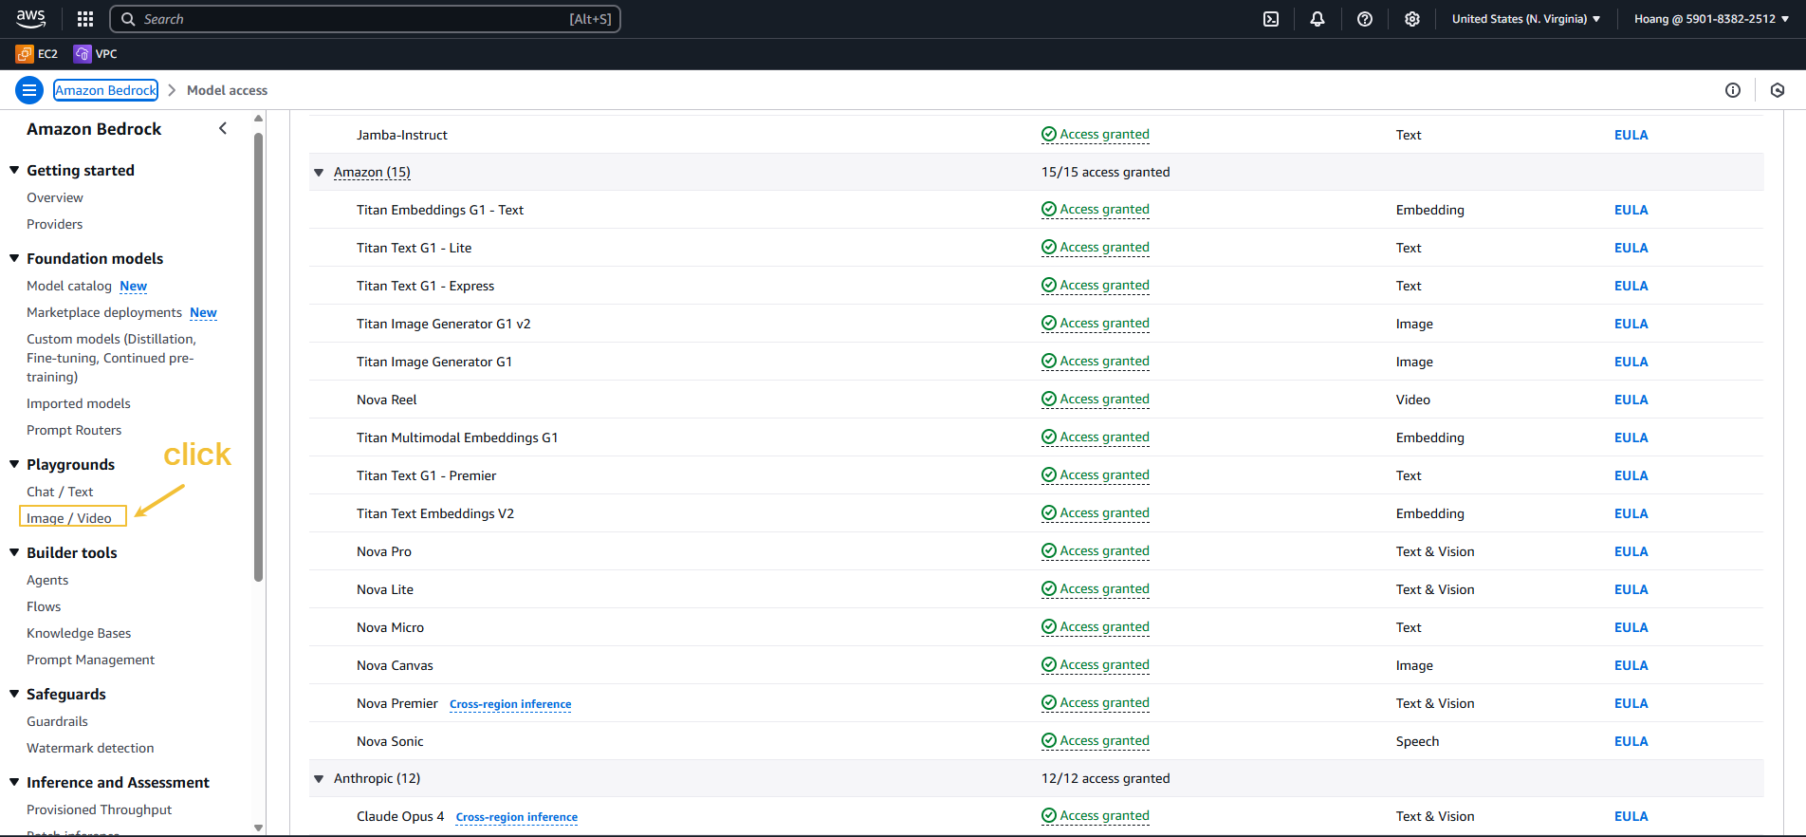Open the hexagon icon beside the info icon
Image resolution: width=1806 pixels, height=837 pixels.
pos(1778,90)
